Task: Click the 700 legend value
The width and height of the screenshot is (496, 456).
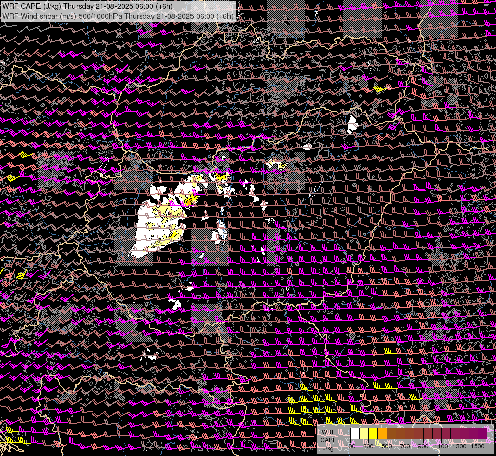Action: tap(405, 446)
